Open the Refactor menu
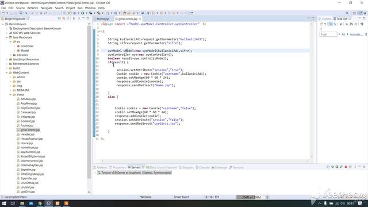The width and height of the screenshot is (368, 207). (33, 8)
